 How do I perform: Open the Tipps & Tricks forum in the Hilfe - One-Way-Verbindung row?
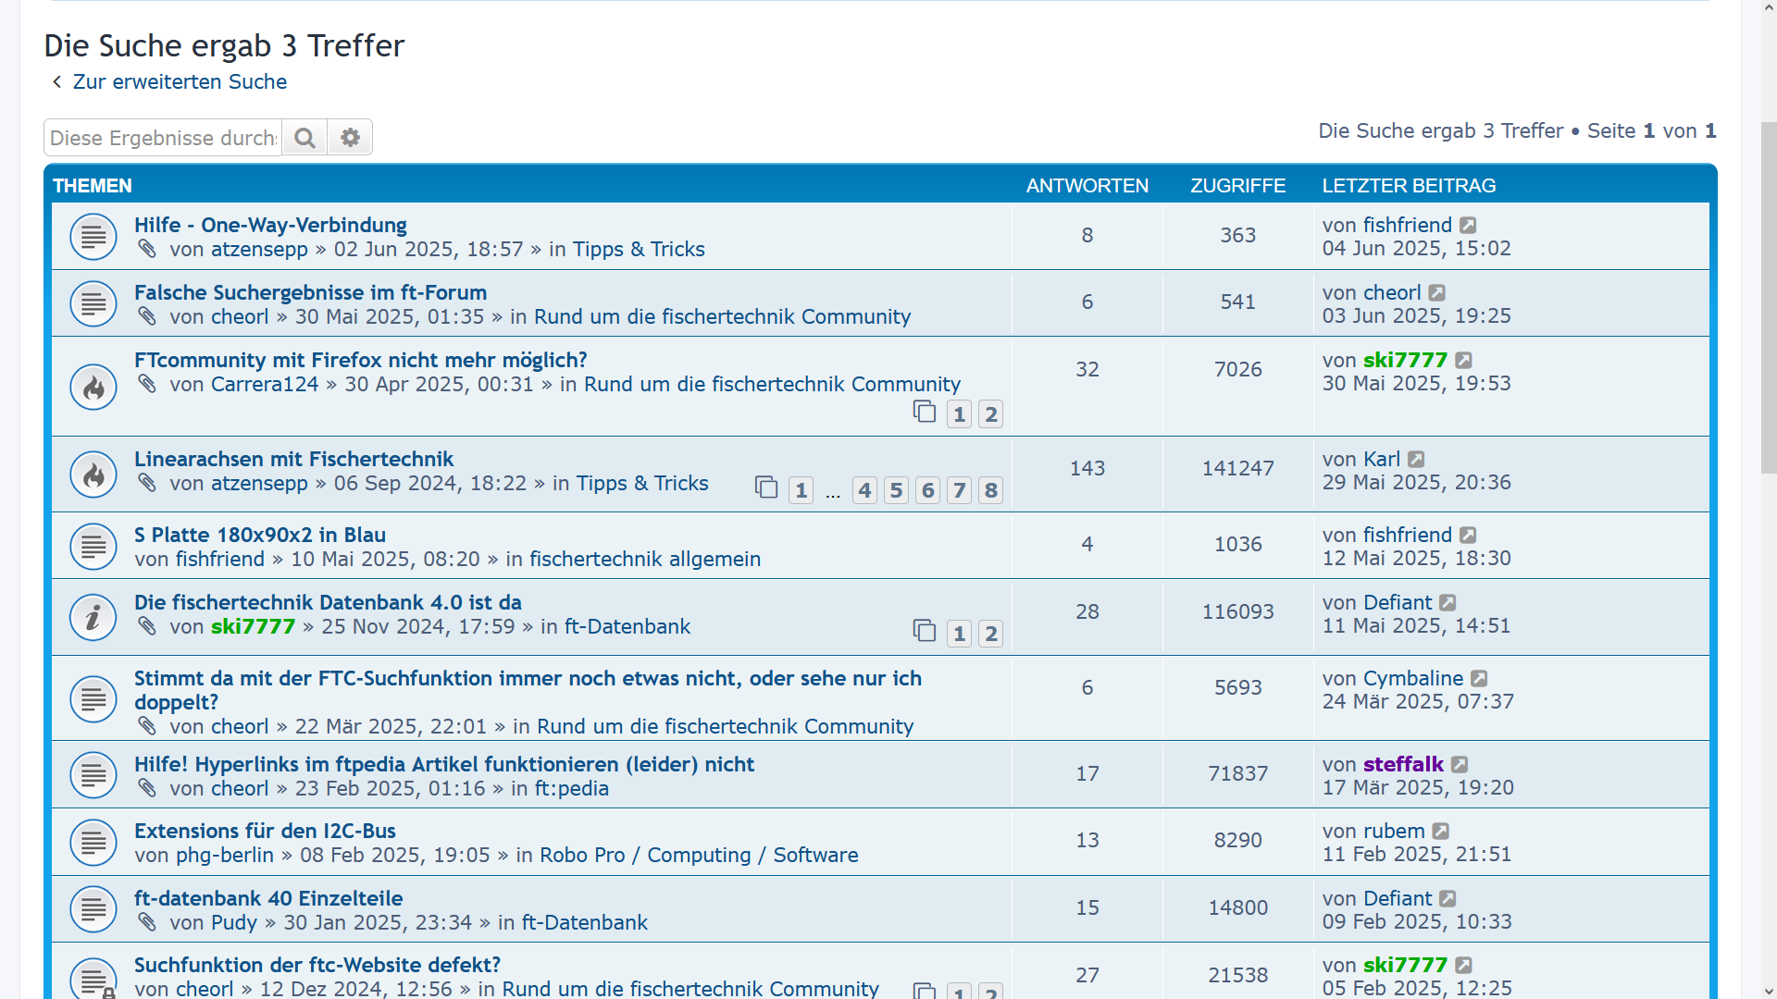click(x=639, y=249)
